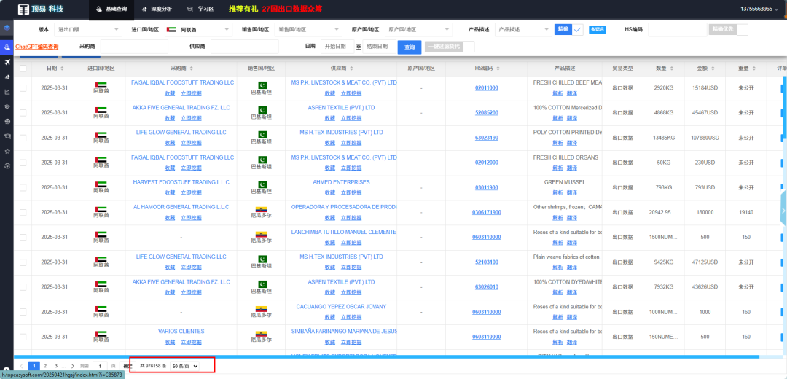Click the side panel expand handle at right edge
Screen dimensions: 787x379
(x=783, y=209)
